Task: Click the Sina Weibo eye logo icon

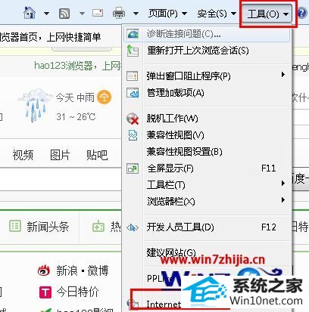Action: click(x=45, y=270)
